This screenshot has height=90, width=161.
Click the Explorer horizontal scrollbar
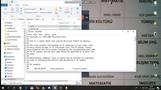point(48,81)
